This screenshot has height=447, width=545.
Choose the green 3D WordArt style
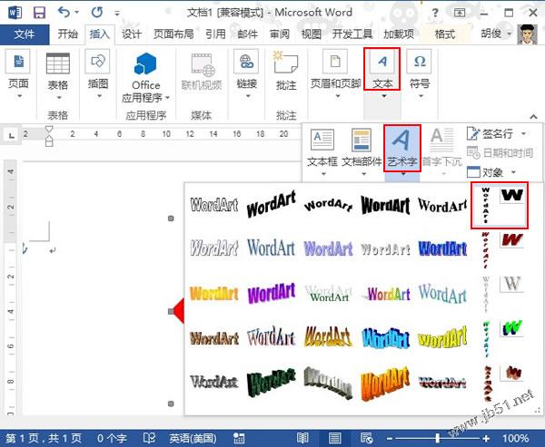pyautogui.click(x=272, y=382)
